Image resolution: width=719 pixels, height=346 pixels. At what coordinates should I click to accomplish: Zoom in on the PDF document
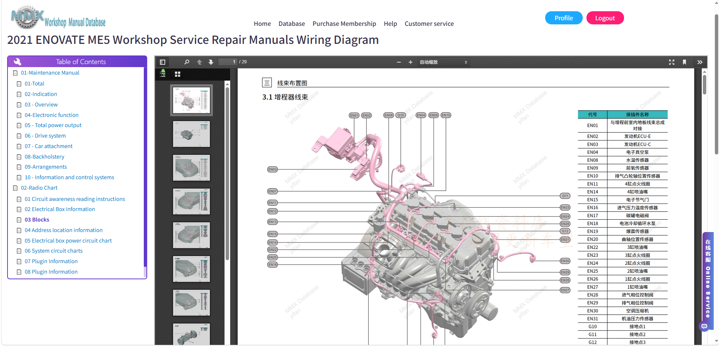coord(410,62)
